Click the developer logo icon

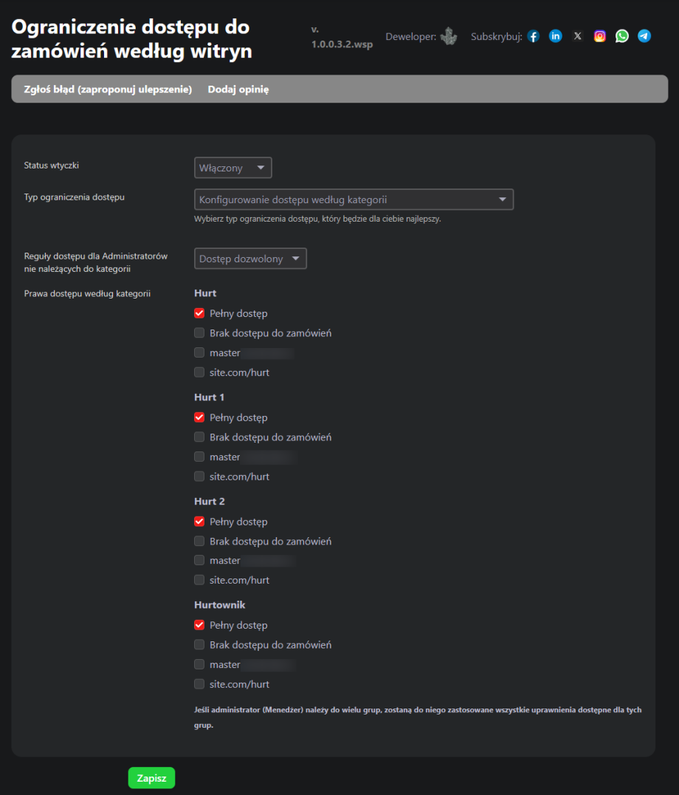pos(449,36)
